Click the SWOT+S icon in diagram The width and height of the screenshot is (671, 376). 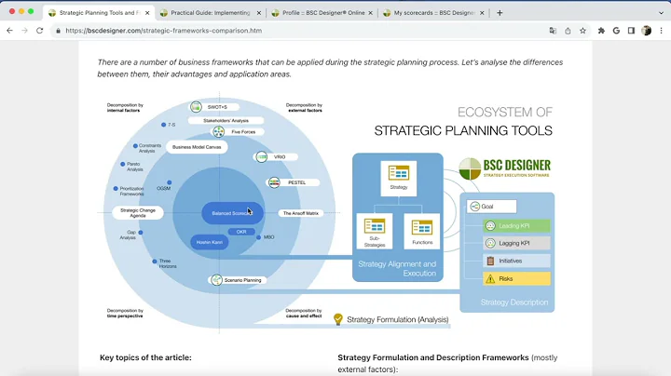[196, 106]
